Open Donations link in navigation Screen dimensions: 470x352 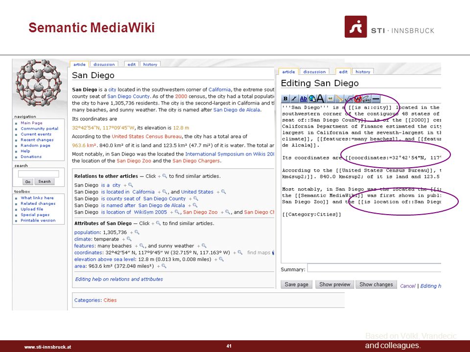coord(31,156)
